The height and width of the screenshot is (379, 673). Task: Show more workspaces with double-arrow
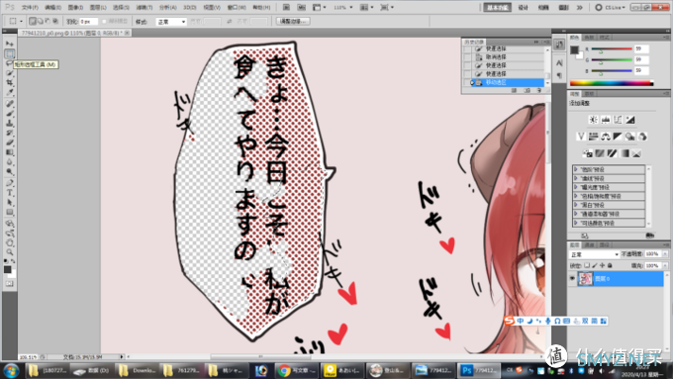click(x=579, y=7)
